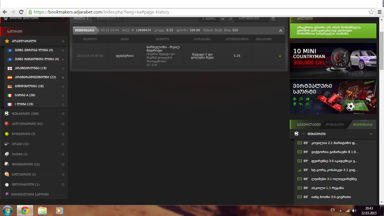The height and width of the screenshot is (216, 384).
Task: Open the ფეირენსე 3:0 live match
Action: tap(335, 161)
